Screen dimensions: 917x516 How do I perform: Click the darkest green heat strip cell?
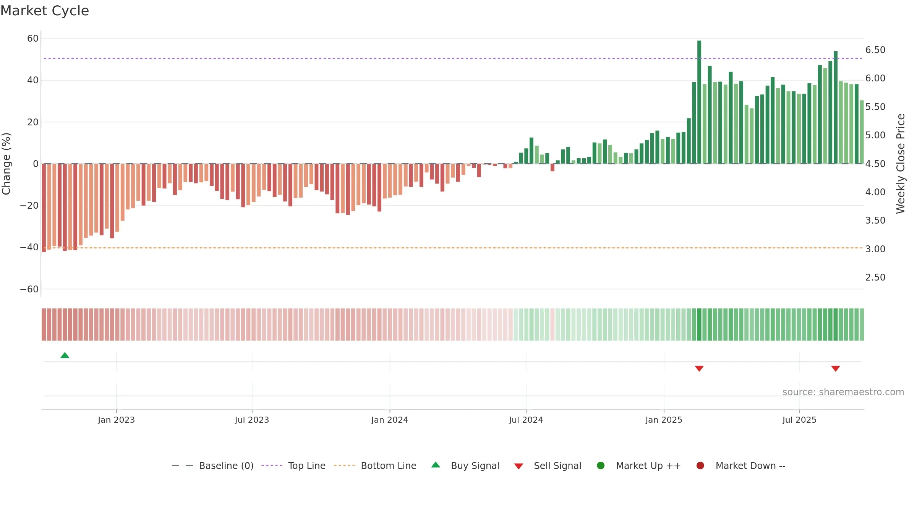tap(699, 325)
